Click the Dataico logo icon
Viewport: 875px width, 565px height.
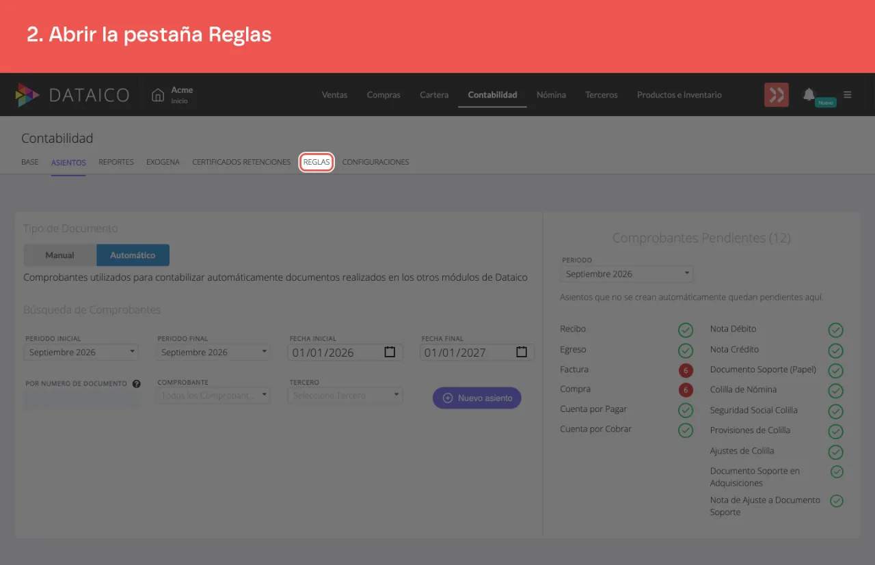[x=27, y=95]
